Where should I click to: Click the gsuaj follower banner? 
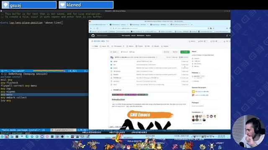pos(29,5)
